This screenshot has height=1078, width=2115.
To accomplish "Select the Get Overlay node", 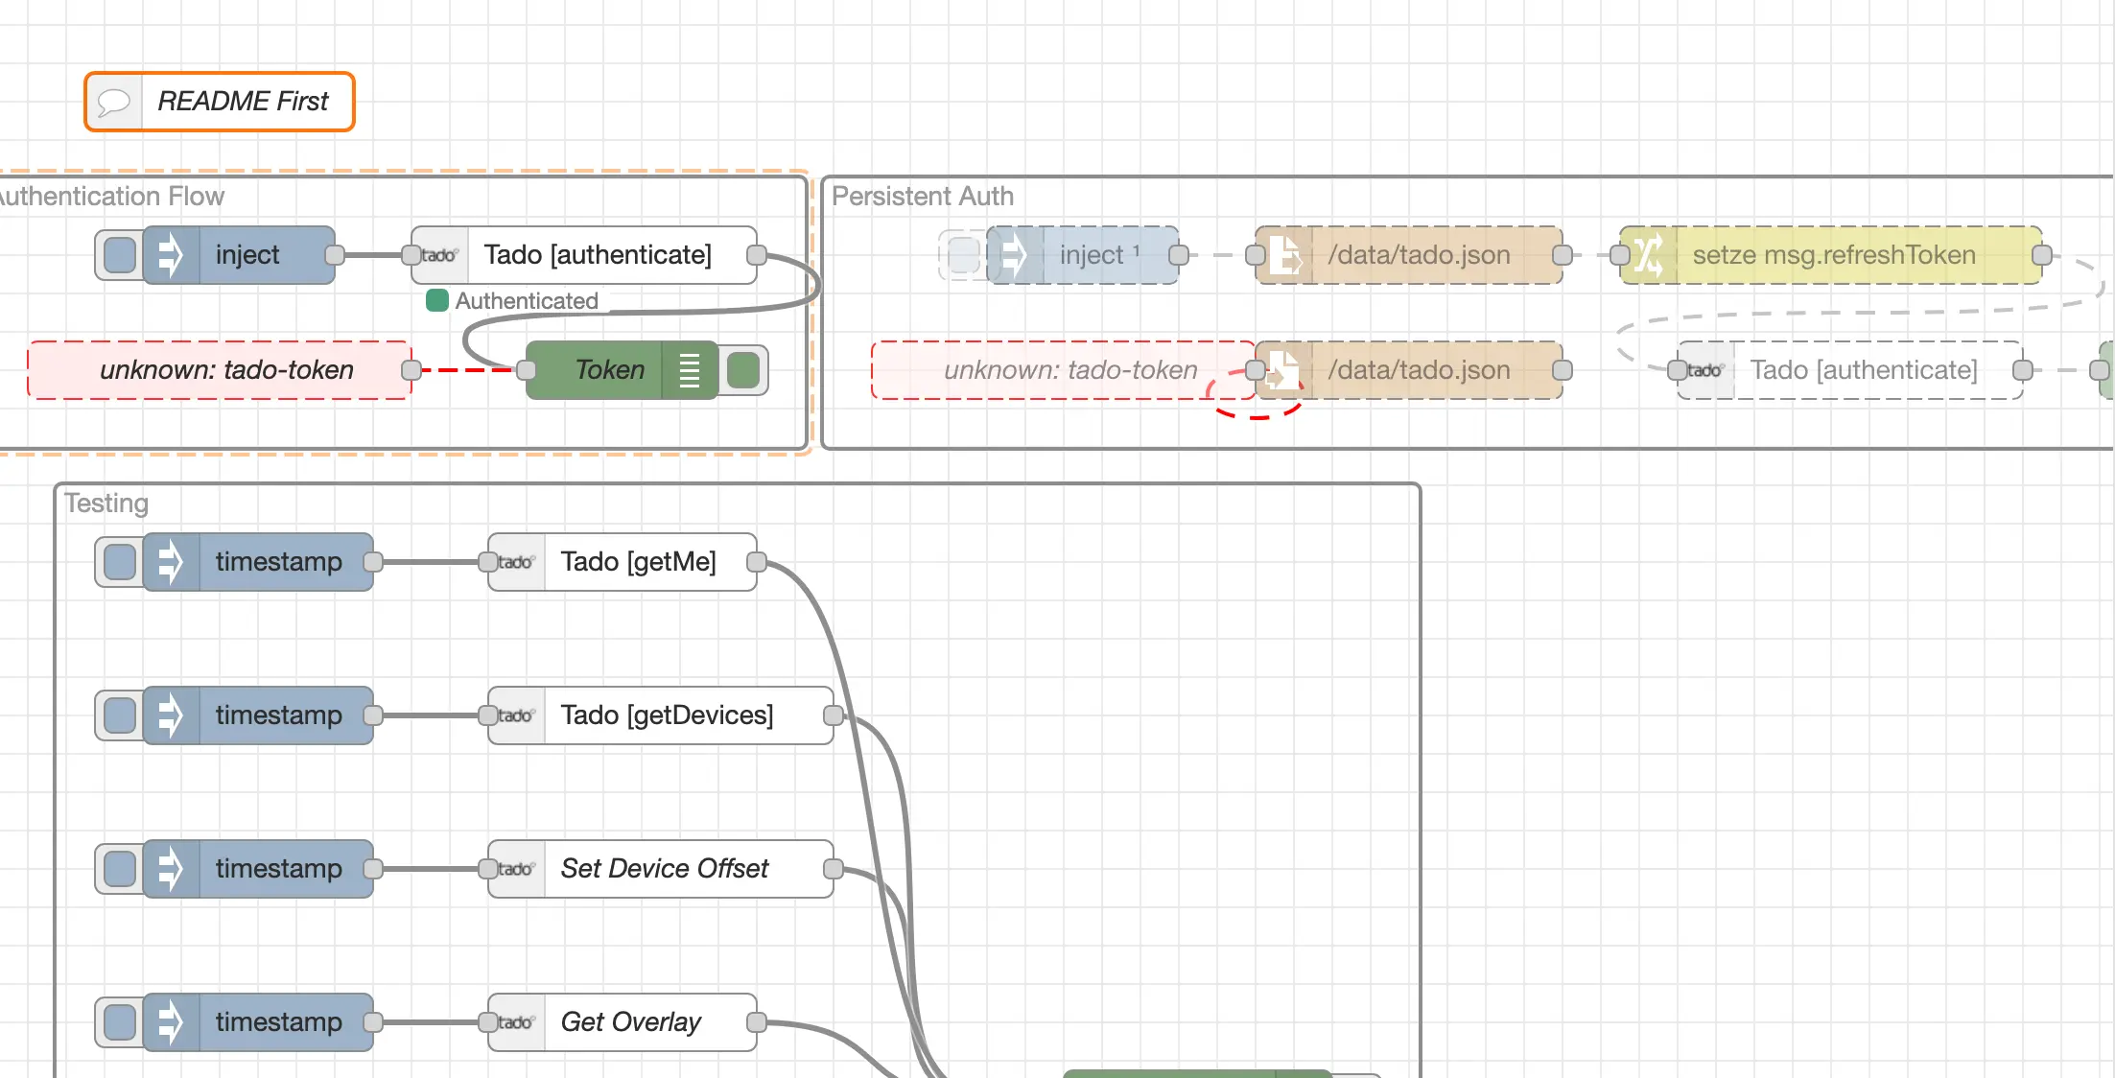I will [623, 1022].
